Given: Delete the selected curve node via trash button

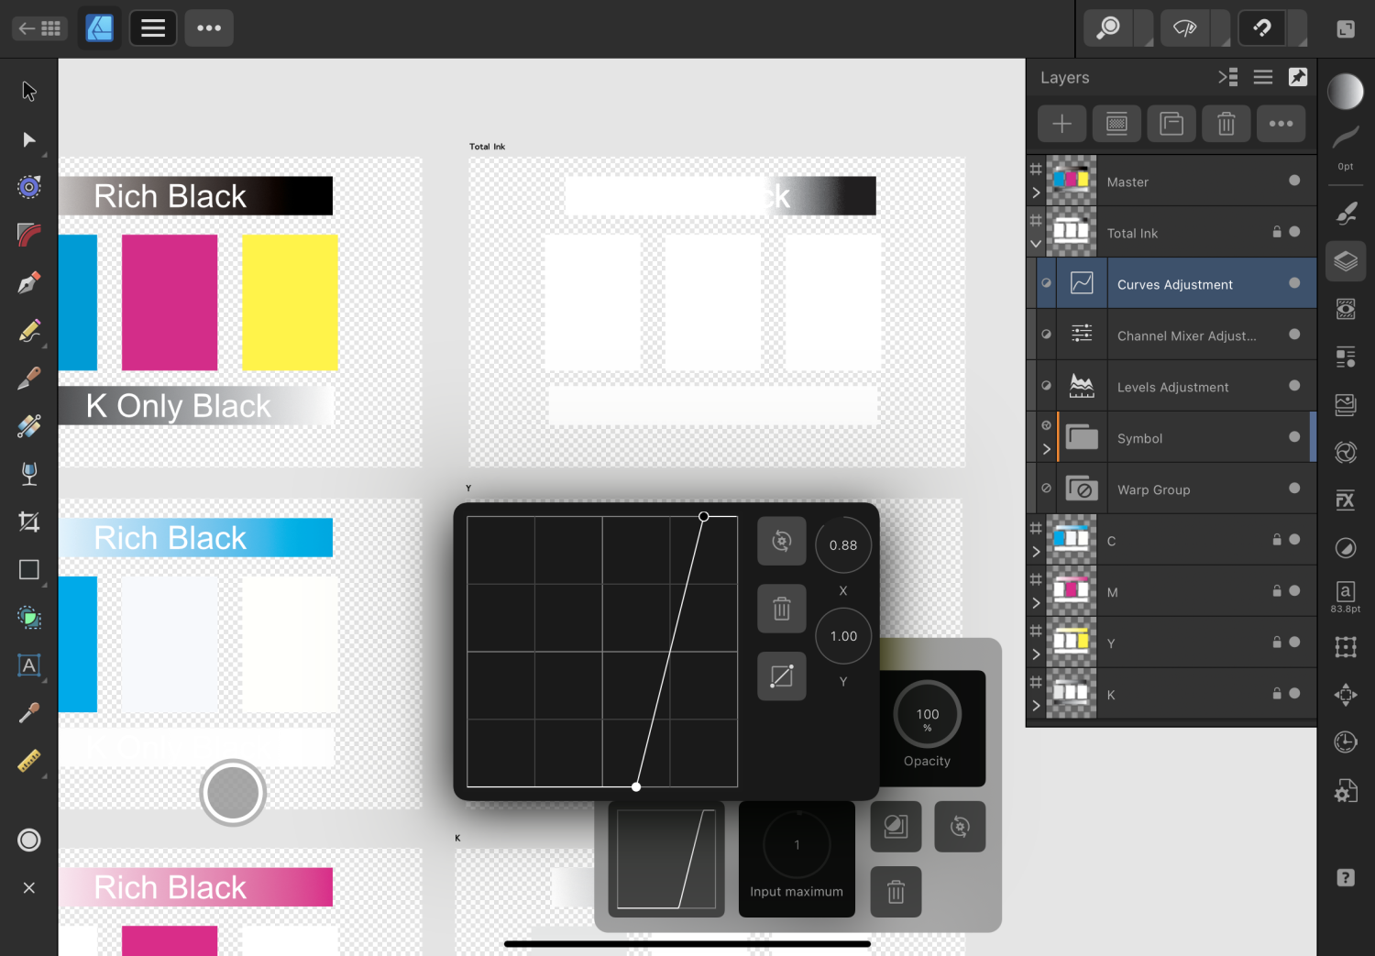Looking at the screenshot, I should pos(781,609).
